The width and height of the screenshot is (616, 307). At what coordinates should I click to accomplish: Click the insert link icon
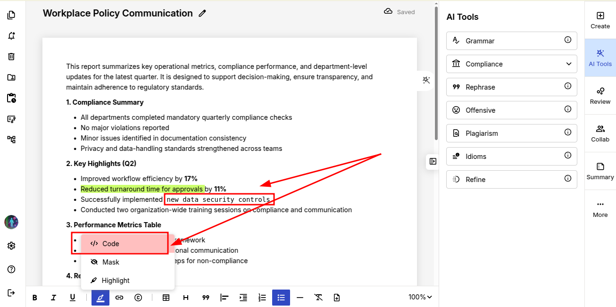(119, 298)
